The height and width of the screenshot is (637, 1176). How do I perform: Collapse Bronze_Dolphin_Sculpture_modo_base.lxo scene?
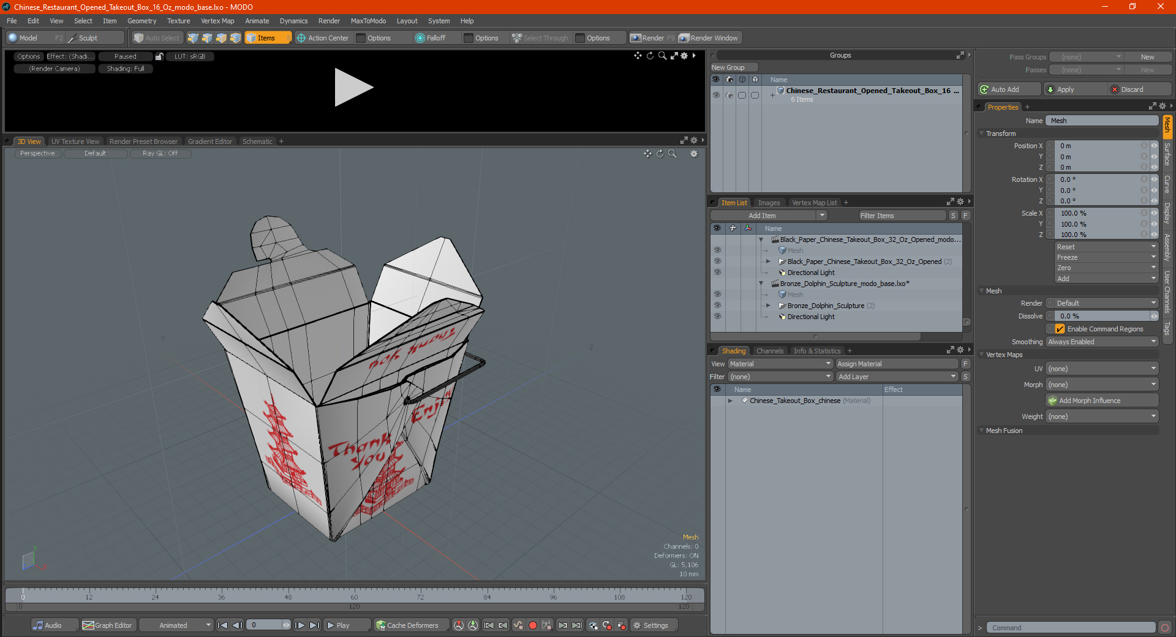(761, 284)
